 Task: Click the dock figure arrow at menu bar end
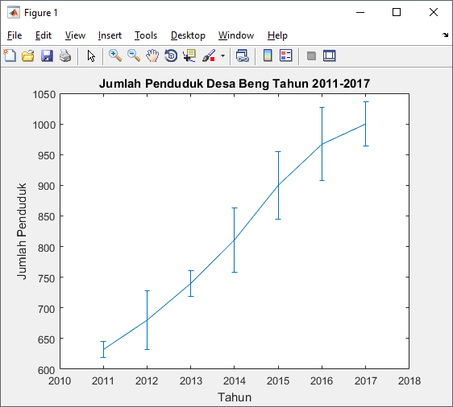445,35
